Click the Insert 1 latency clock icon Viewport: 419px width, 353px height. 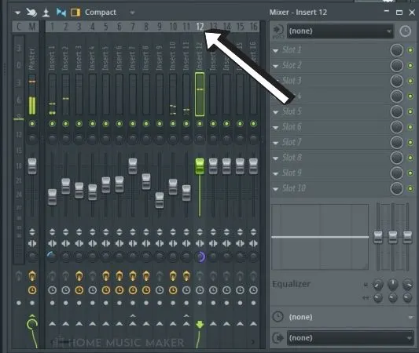coord(52,290)
